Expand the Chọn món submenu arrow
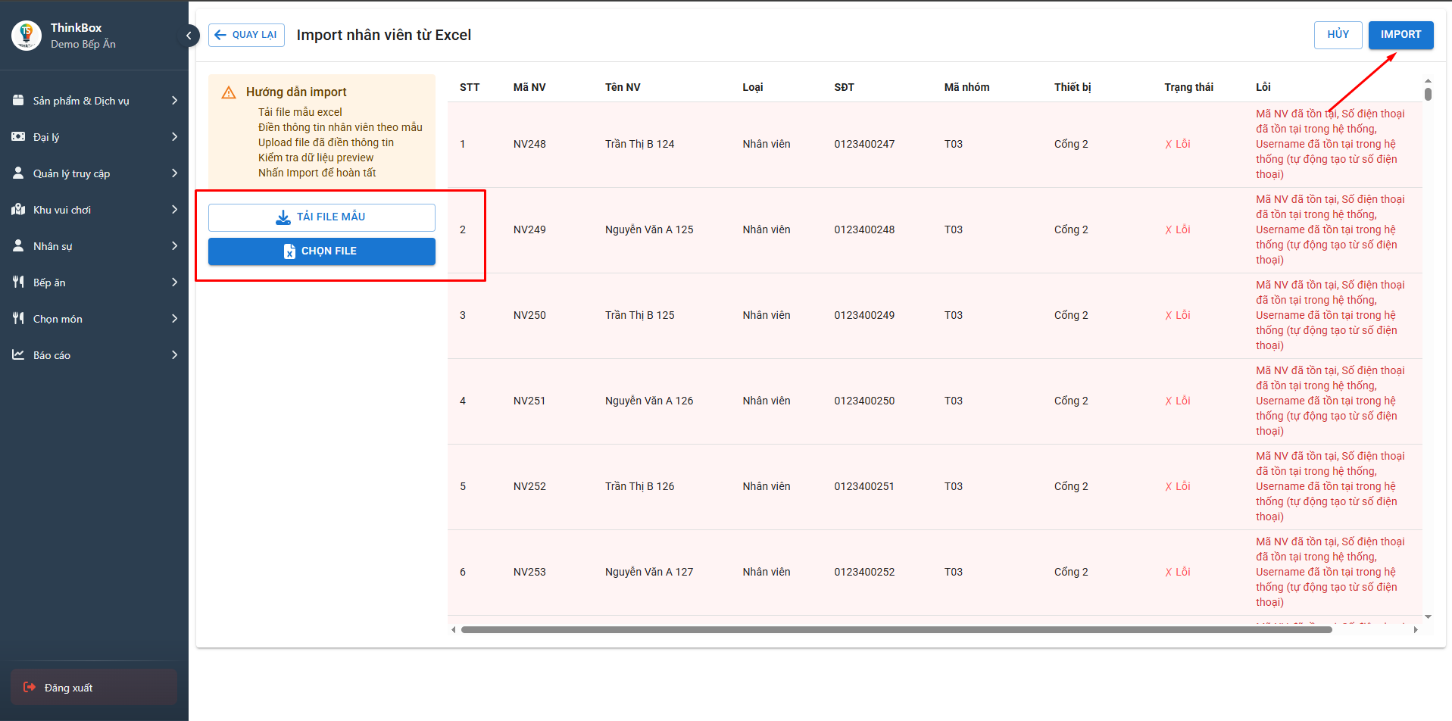 click(174, 319)
